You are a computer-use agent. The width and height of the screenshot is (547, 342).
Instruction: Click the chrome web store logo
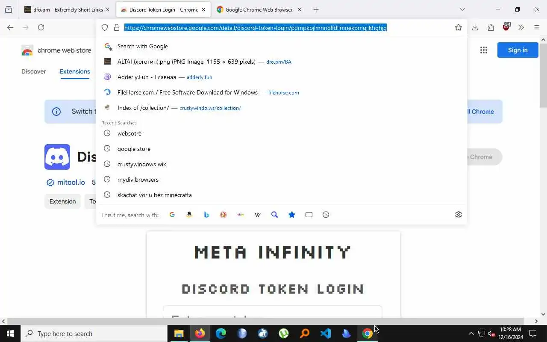(56, 50)
